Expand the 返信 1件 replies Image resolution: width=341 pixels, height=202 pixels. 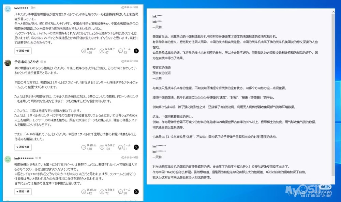[x=23, y=192]
